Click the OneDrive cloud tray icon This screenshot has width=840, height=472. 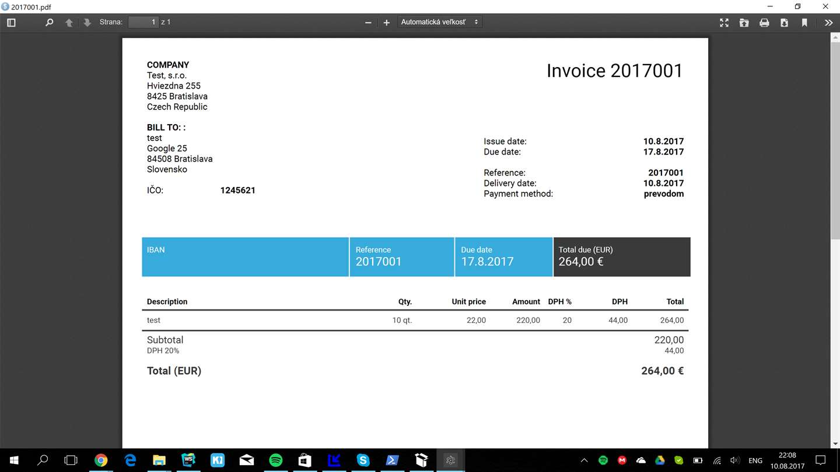click(641, 460)
